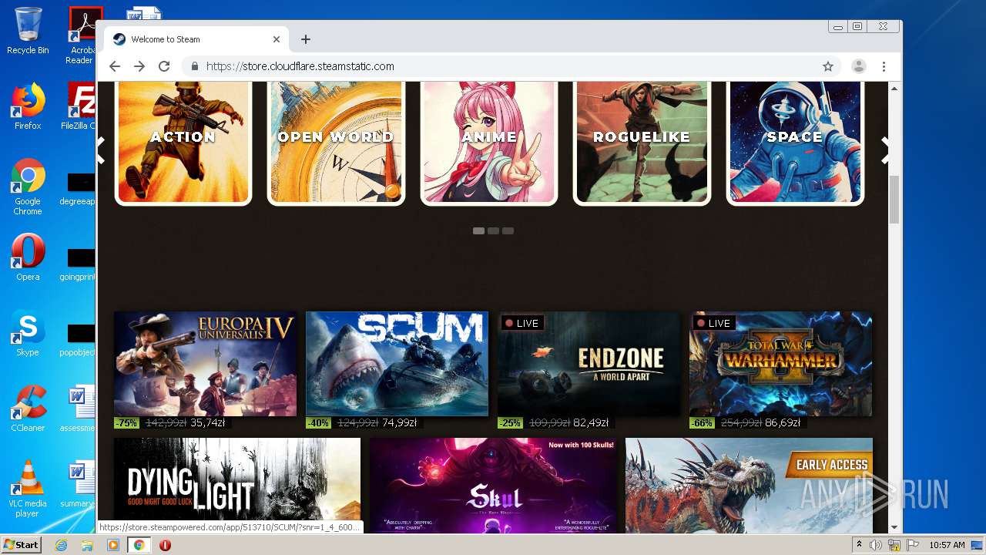The width and height of the screenshot is (986, 555).
Task: Open the Chrome profile avatar
Action: tap(858, 66)
